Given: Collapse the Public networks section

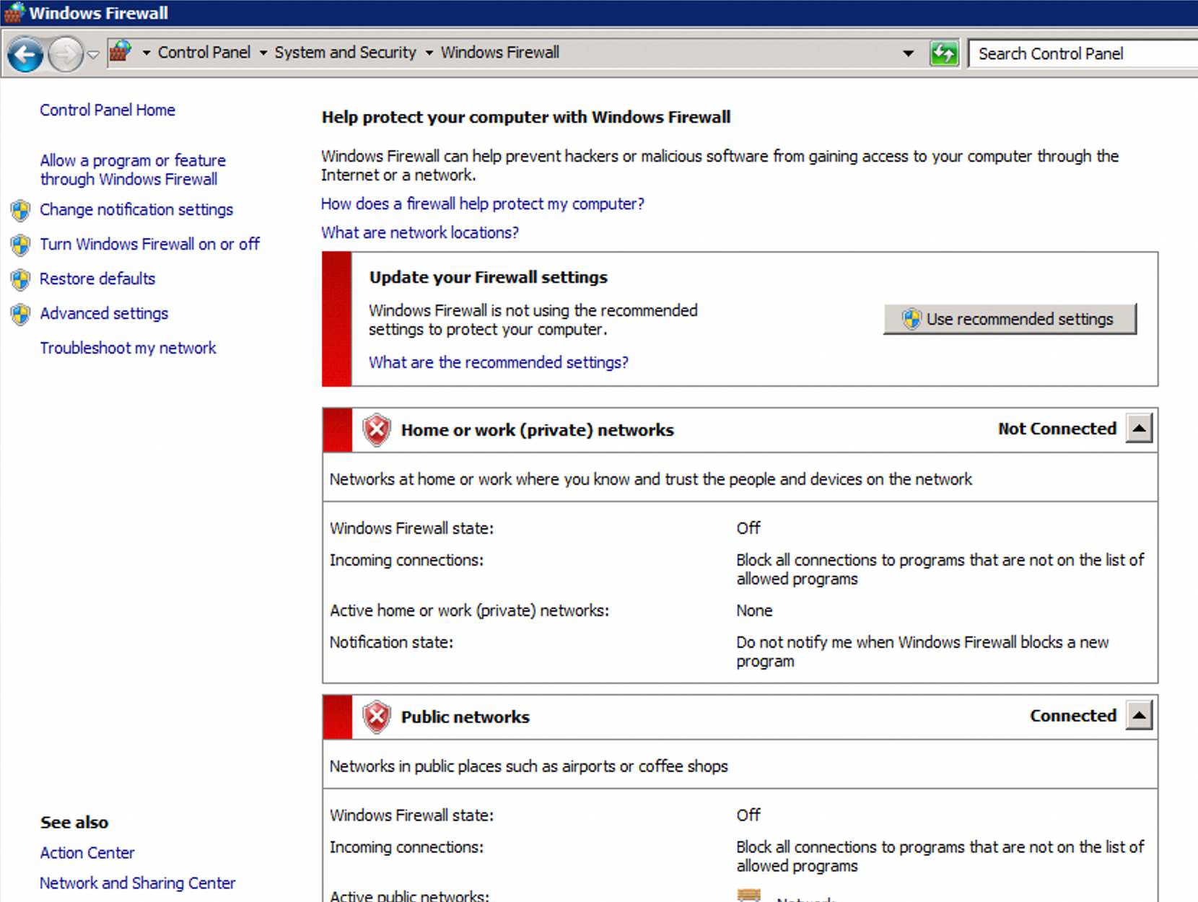Looking at the screenshot, I should pos(1139,715).
